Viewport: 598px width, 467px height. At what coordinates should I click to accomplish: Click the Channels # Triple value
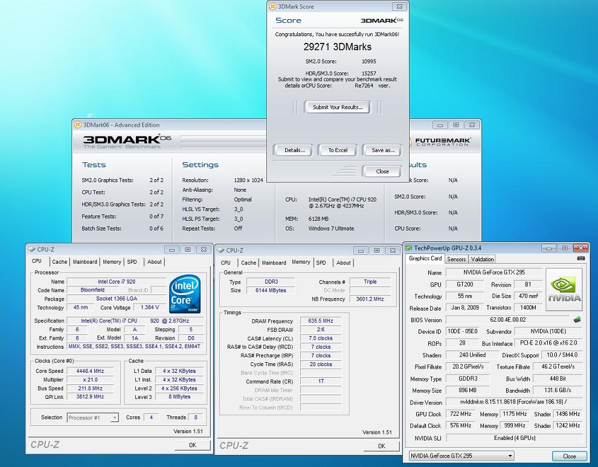[370, 282]
